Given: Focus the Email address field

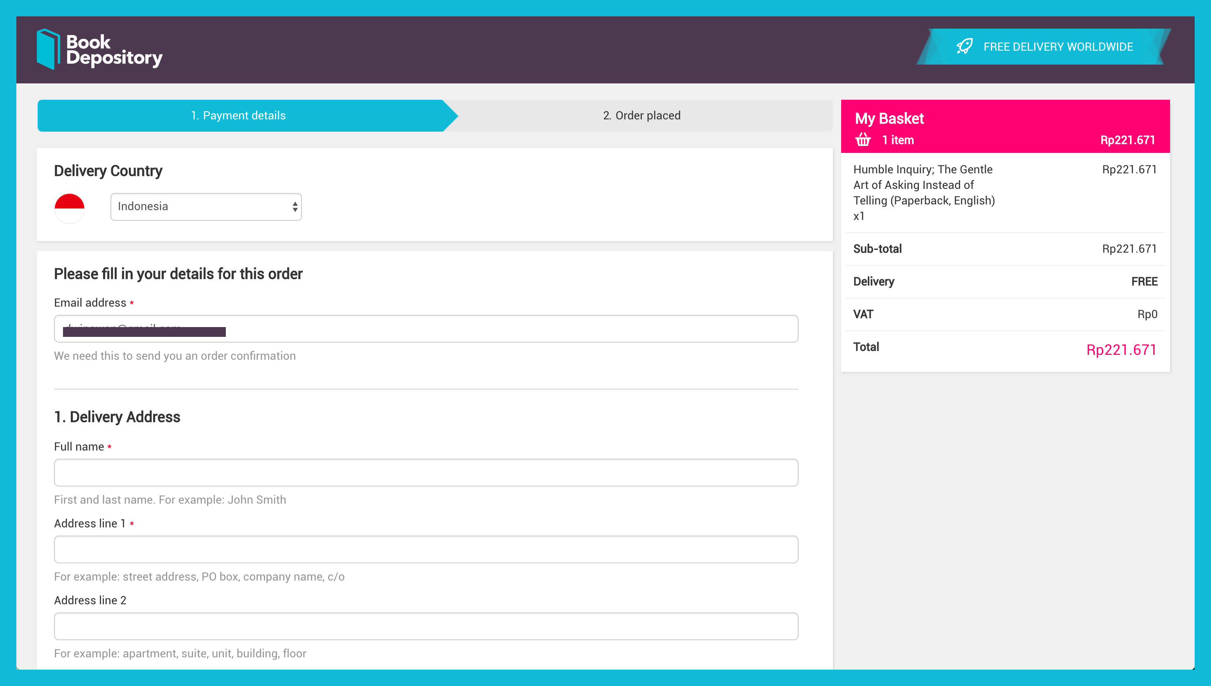Looking at the screenshot, I should pyautogui.click(x=425, y=328).
